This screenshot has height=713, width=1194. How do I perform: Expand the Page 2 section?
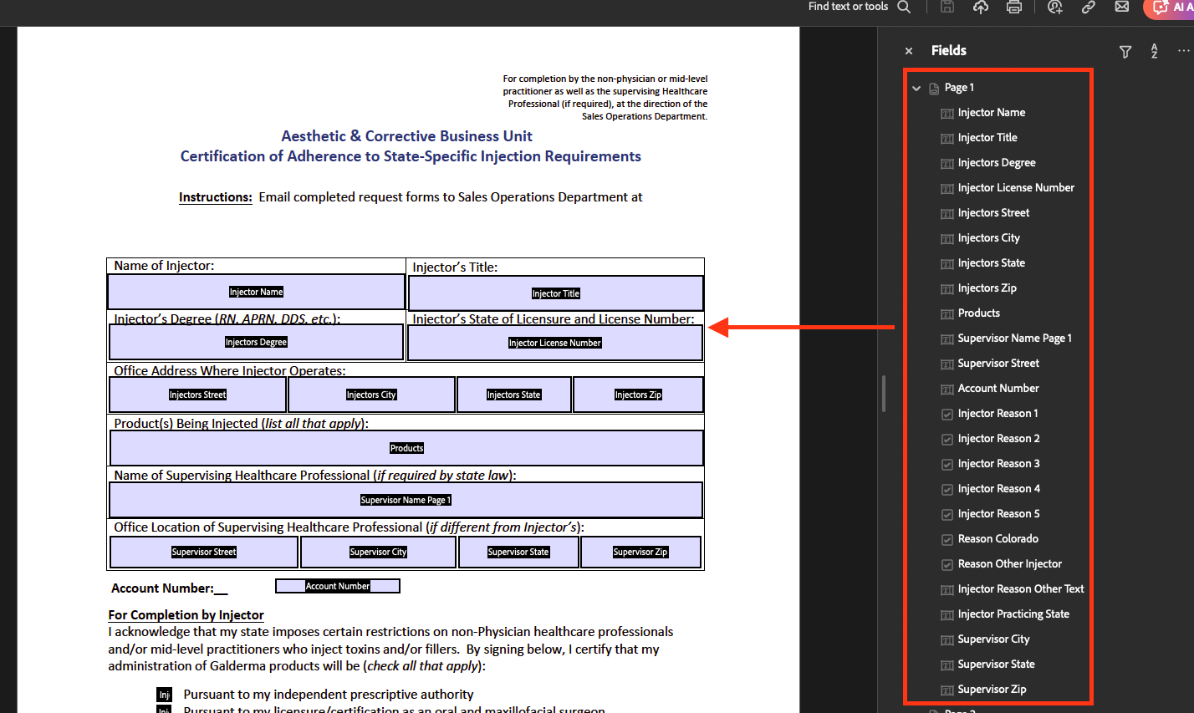point(916,710)
